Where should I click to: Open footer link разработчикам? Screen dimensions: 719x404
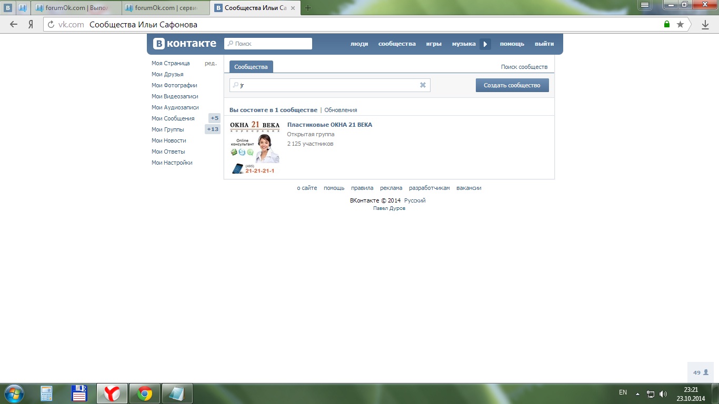coord(430,188)
